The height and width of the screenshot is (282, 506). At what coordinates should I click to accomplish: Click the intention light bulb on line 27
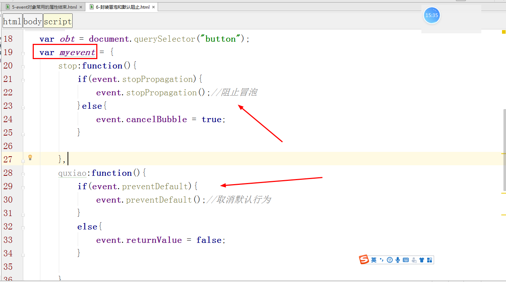31,157
